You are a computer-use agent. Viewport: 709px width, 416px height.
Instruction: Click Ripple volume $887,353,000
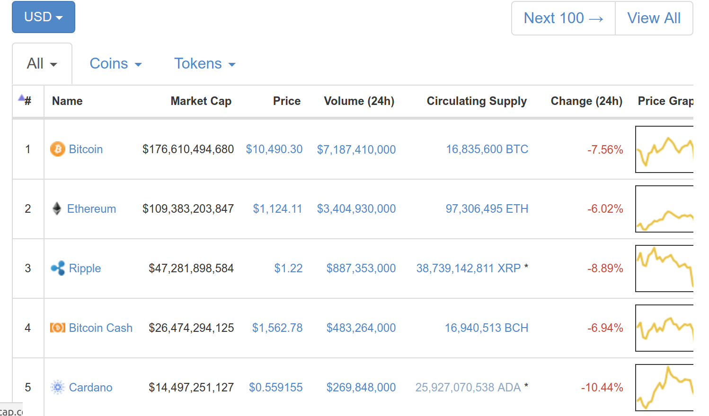click(361, 269)
